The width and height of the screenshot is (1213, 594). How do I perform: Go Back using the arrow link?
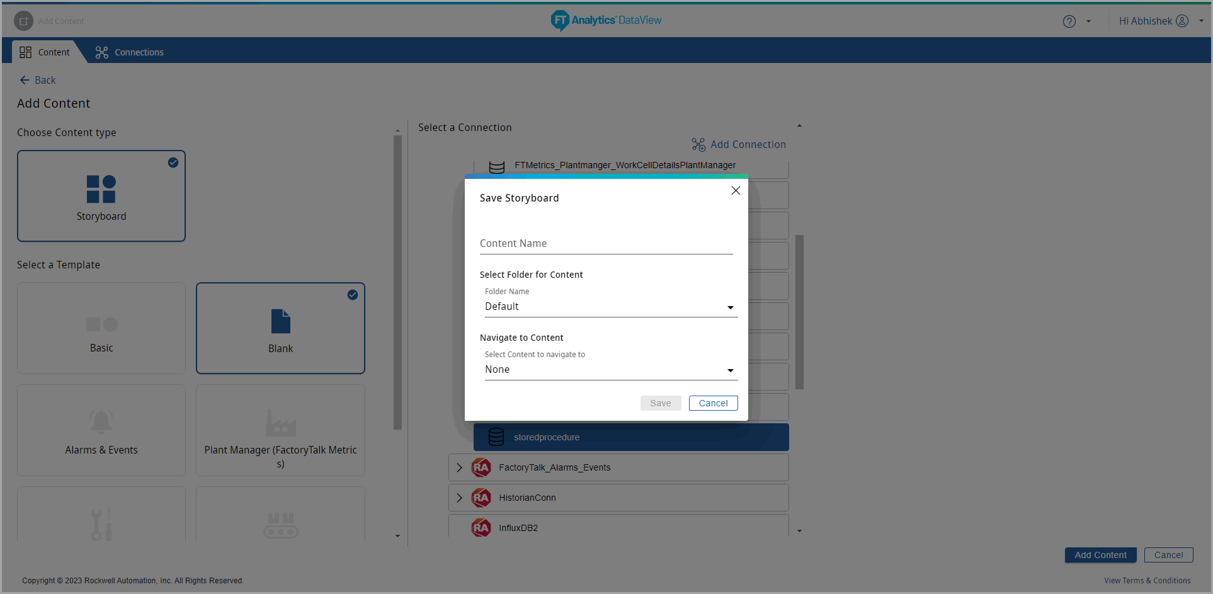[x=38, y=80]
